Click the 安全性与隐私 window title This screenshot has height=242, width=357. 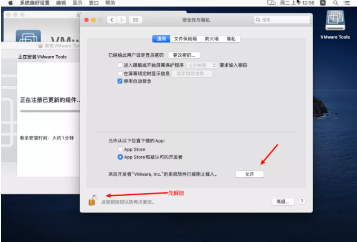(196, 20)
